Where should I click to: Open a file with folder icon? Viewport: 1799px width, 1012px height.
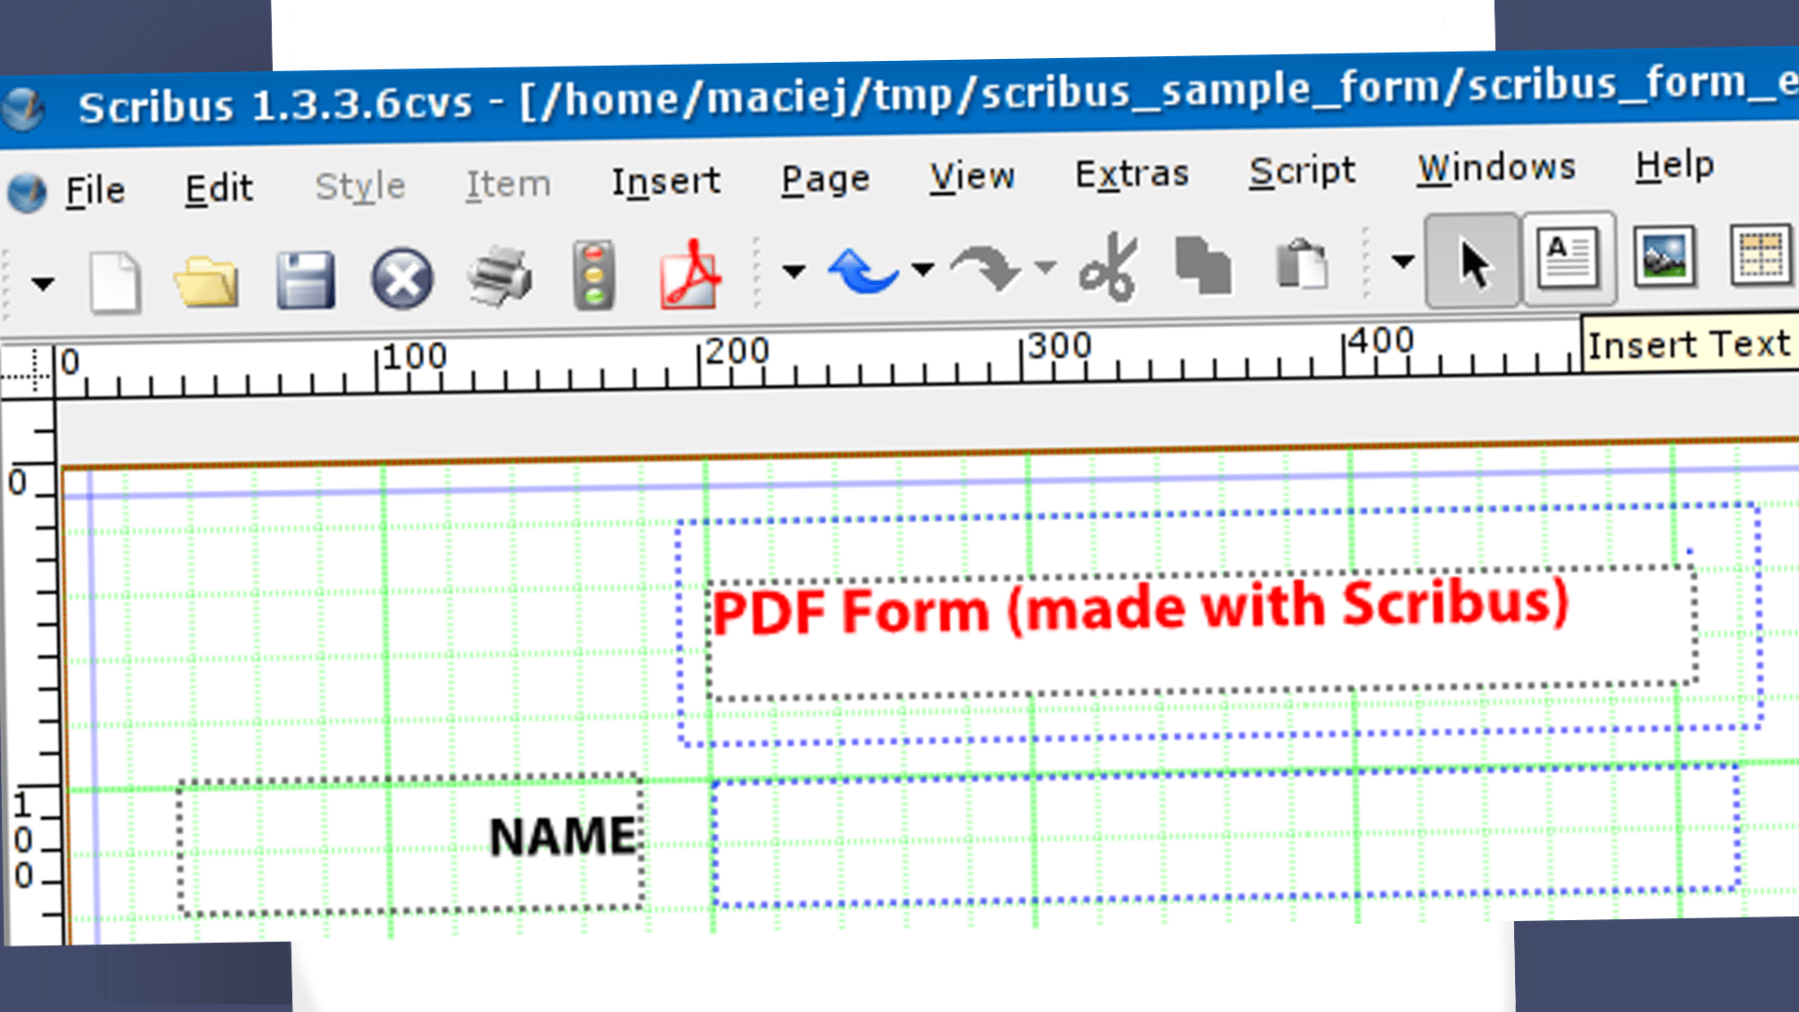coord(206,281)
